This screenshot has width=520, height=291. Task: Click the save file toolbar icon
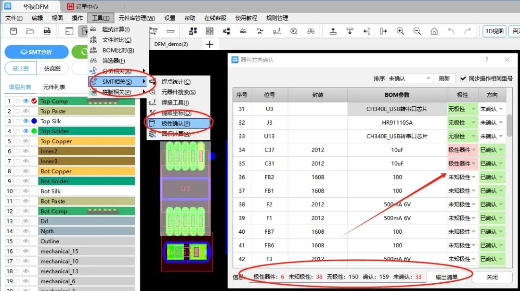[13, 31]
